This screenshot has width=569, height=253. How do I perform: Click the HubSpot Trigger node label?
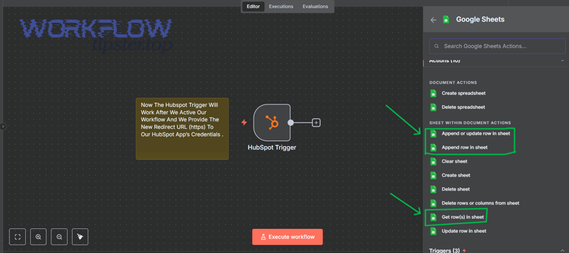pyautogui.click(x=272, y=147)
